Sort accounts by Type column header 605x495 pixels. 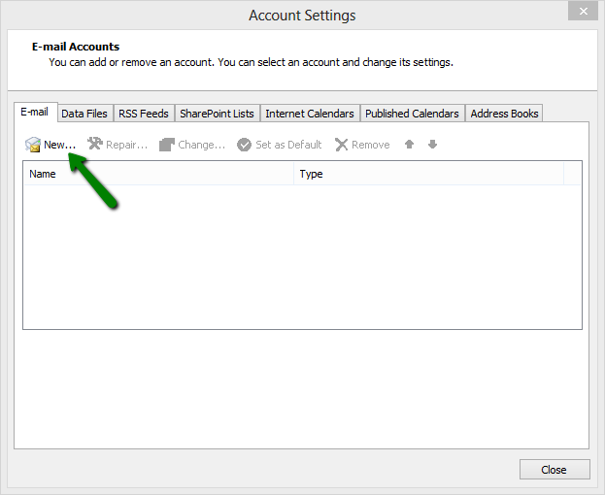[x=428, y=174]
